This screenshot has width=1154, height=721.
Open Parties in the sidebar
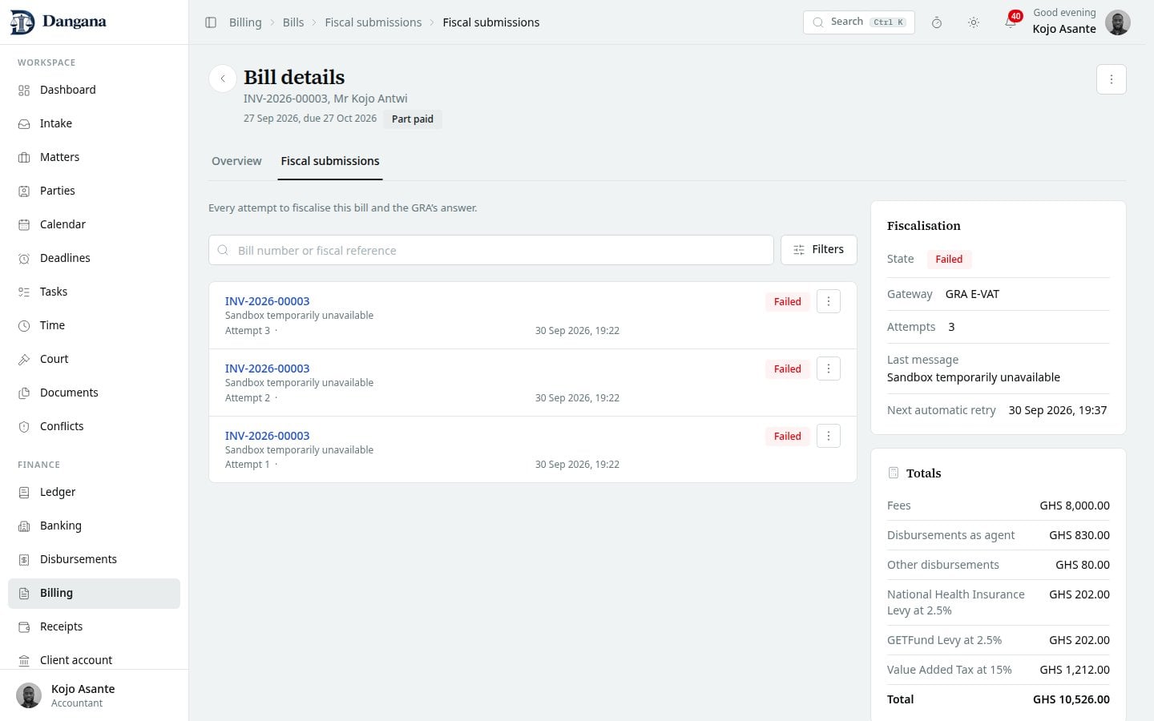94,191
